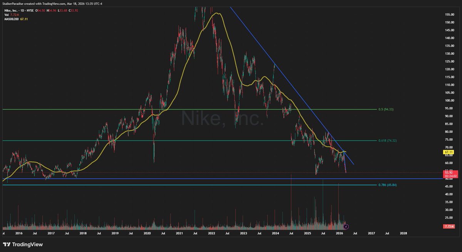Image resolution: width=462 pixels, height=252 pixels.
Task: Click the 2023 label on the time axis
Action: pyautogui.click(x=243, y=233)
